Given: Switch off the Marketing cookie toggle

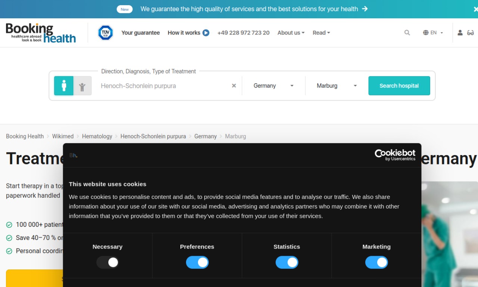Looking at the screenshot, I should (376, 262).
